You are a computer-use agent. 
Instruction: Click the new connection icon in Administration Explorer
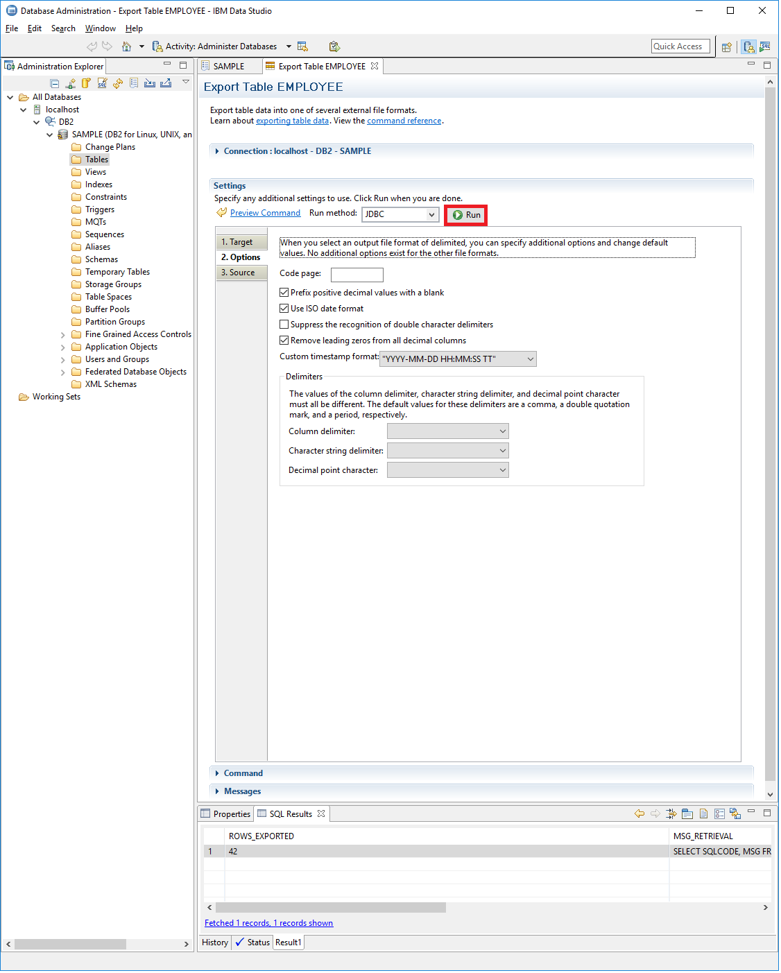pos(71,83)
